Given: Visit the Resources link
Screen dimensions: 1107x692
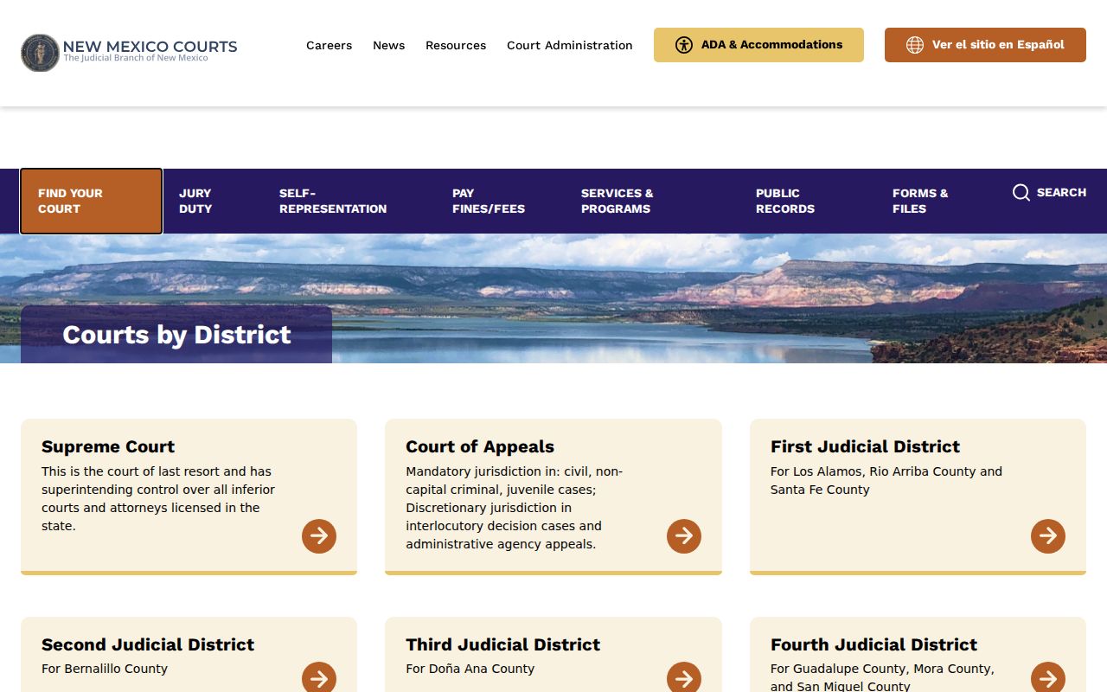Looking at the screenshot, I should 456,45.
